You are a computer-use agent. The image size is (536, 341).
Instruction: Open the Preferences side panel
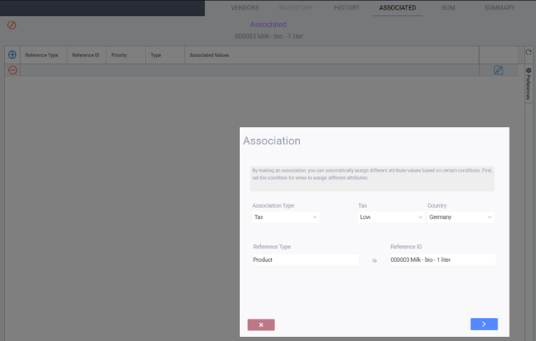click(x=528, y=84)
